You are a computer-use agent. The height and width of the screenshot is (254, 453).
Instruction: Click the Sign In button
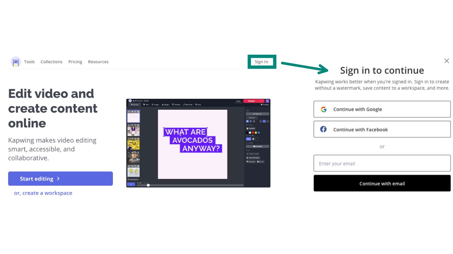click(x=262, y=62)
